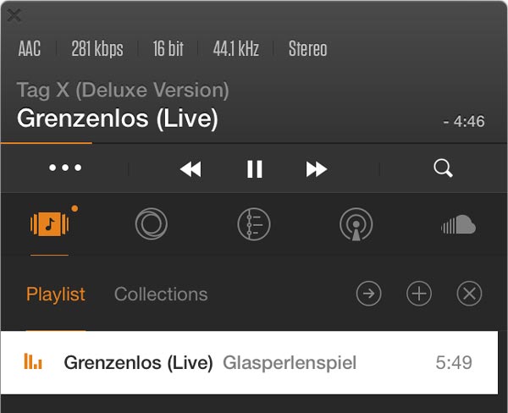Switch to the Playlist tab
This screenshot has width=508, height=413.
[x=56, y=295]
